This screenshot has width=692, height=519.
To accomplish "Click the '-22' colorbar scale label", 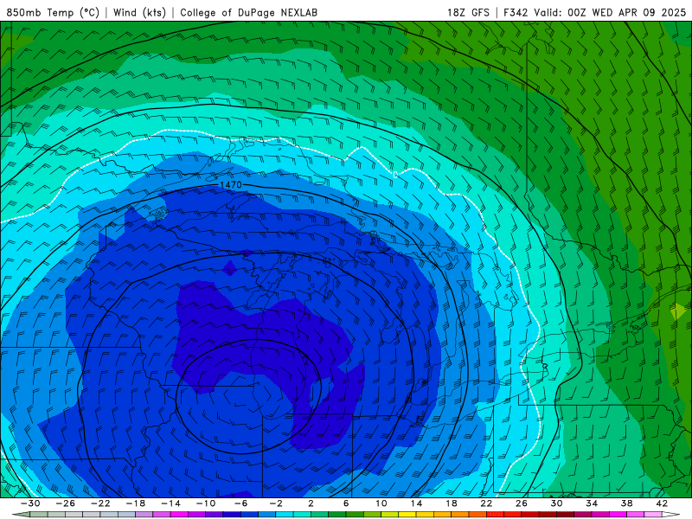I will pyautogui.click(x=100, y=503).
